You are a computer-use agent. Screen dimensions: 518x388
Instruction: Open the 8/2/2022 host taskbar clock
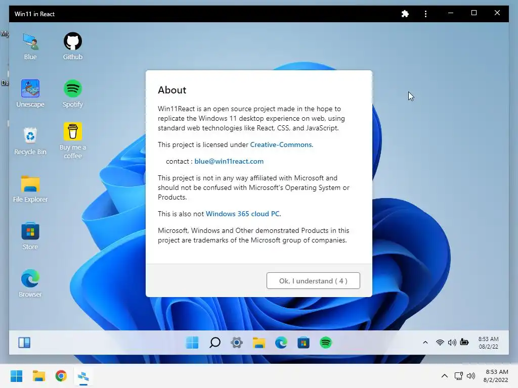pos(496,376)
